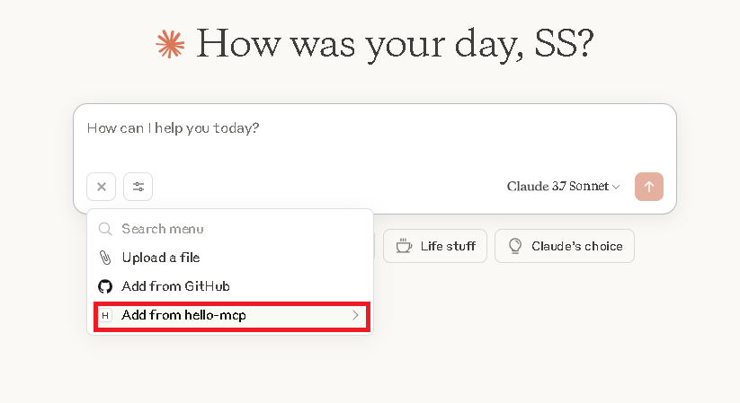This screenshot has height=403, width=740.
Task: Click the orange Claude starburst logo
Action: pos(170,44)
